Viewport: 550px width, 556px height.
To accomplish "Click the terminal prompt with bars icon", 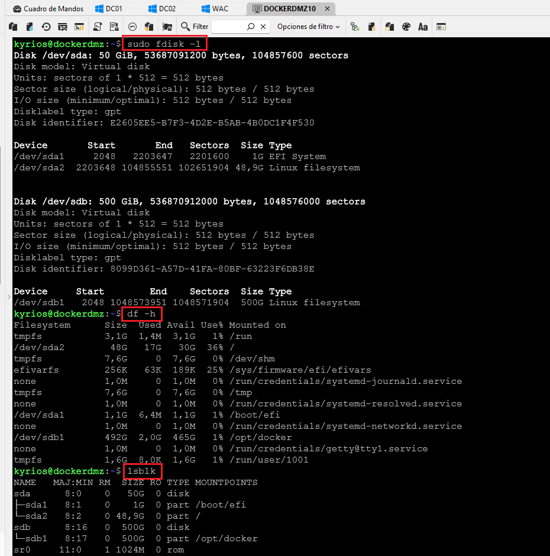I will pyautogui.click(x=79, y=27).
